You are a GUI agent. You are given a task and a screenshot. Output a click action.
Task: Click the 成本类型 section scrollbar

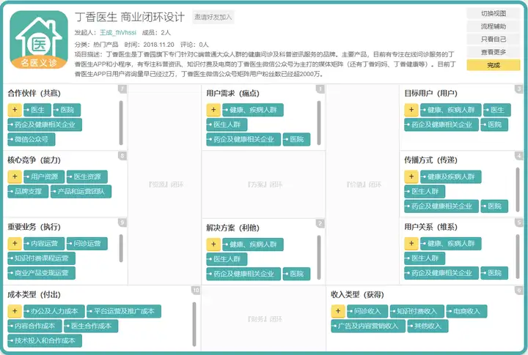point(194,324)
